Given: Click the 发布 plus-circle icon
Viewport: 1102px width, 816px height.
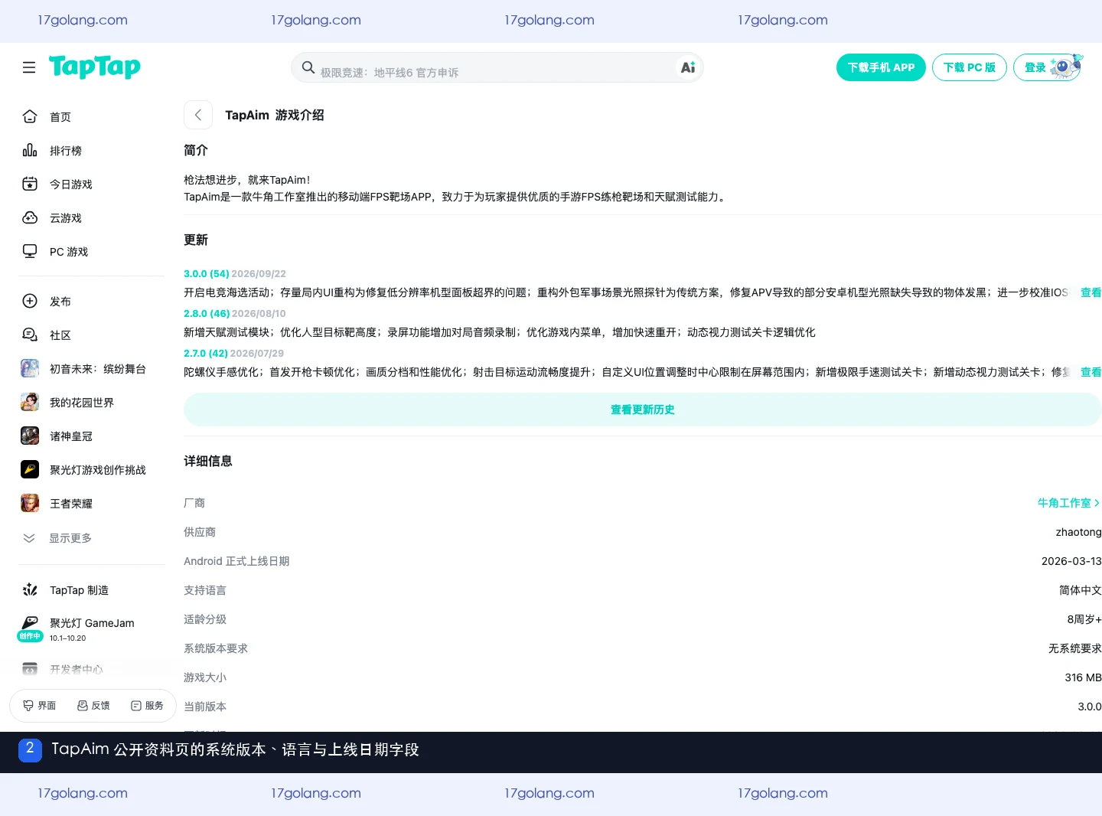Looking at the screenshot, I should pyautogui.click(x=30, y=301).
